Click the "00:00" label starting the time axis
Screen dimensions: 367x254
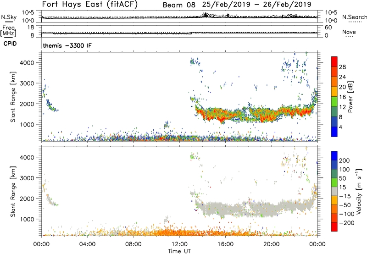pos(41,244)
